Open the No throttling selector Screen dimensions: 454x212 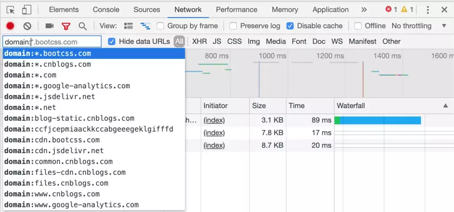(412, 26)
